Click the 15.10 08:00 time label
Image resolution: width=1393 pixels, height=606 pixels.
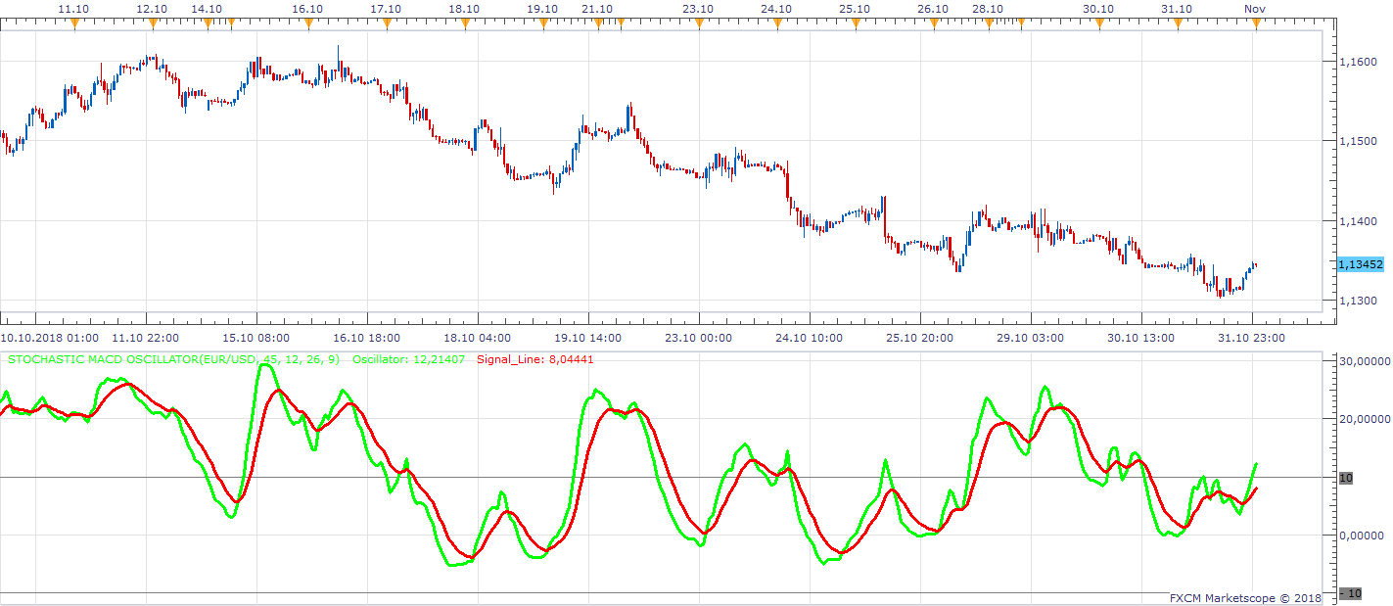point(256,338)
